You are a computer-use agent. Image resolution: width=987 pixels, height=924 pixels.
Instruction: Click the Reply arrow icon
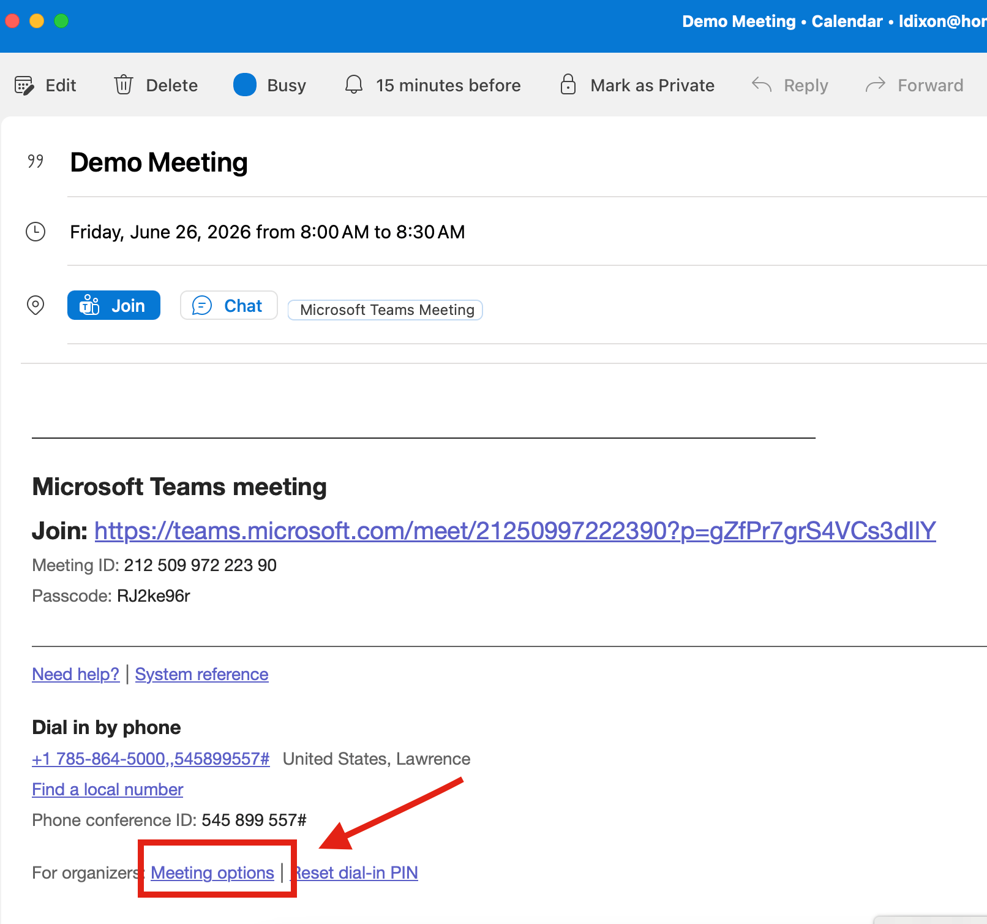tap(762, 85)
